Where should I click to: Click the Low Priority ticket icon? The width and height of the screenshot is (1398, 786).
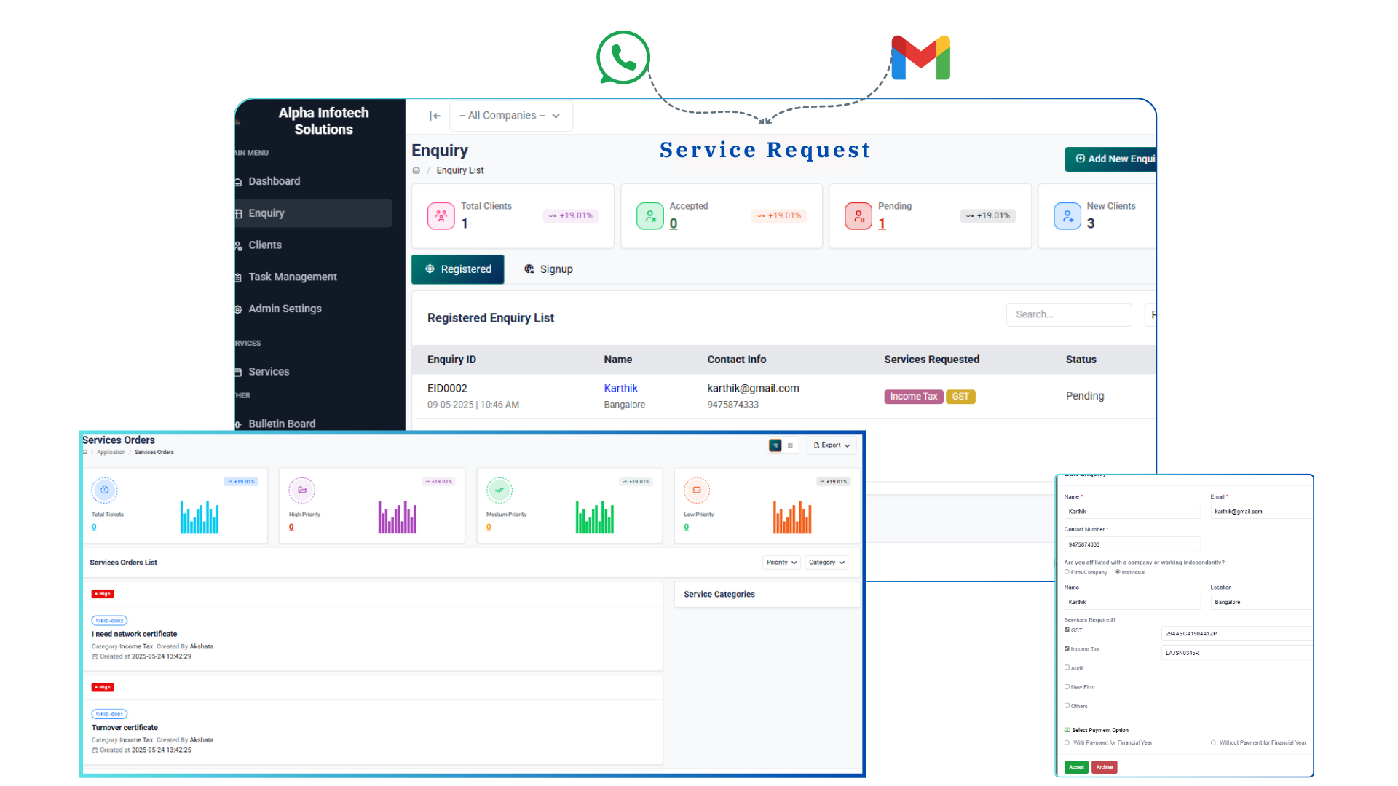tap(697, 491)
